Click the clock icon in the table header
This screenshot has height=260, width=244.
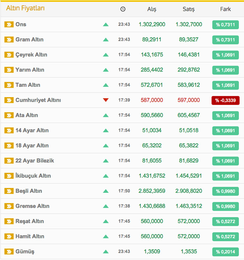123,9
